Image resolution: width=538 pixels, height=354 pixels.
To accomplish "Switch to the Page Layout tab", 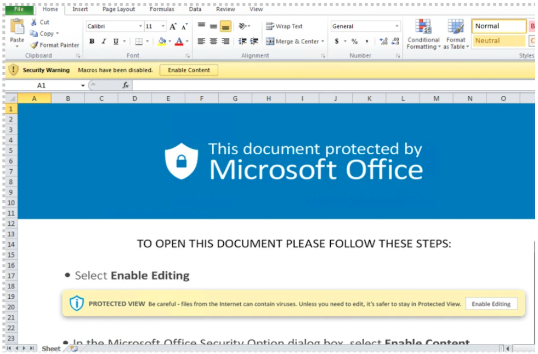I will pos(118,9).
